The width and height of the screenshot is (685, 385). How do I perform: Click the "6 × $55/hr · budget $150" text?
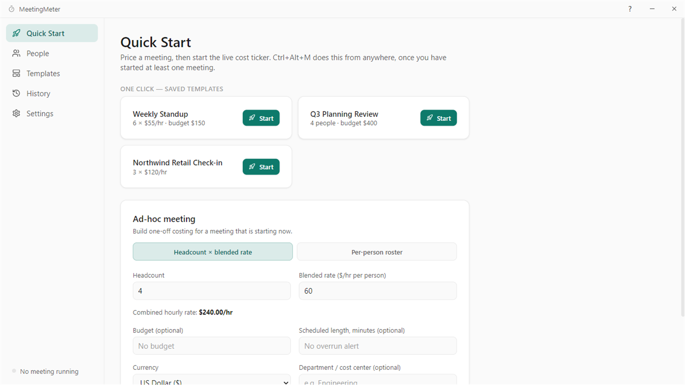169,123
